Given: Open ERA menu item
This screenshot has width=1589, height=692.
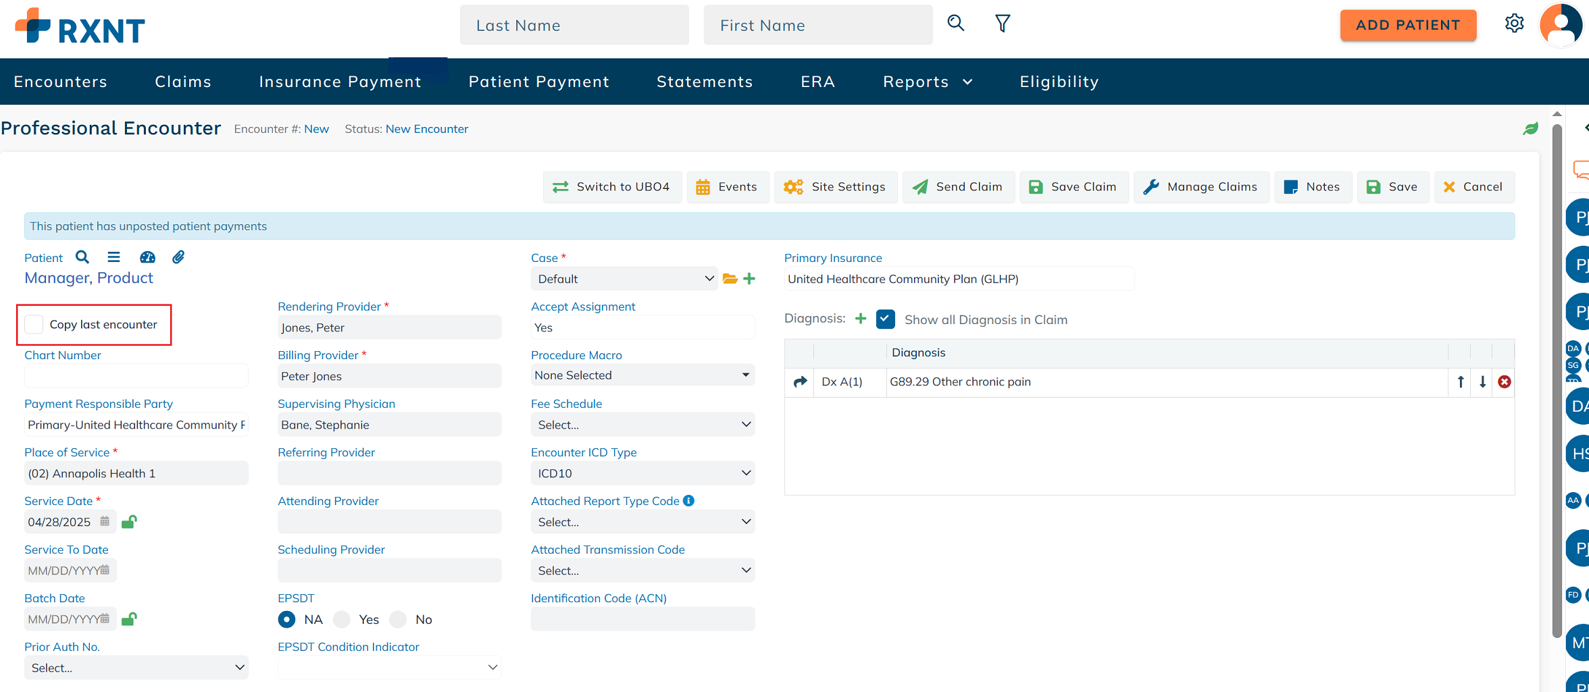Looking at the screenshot, I should click(x=817, y=82).
